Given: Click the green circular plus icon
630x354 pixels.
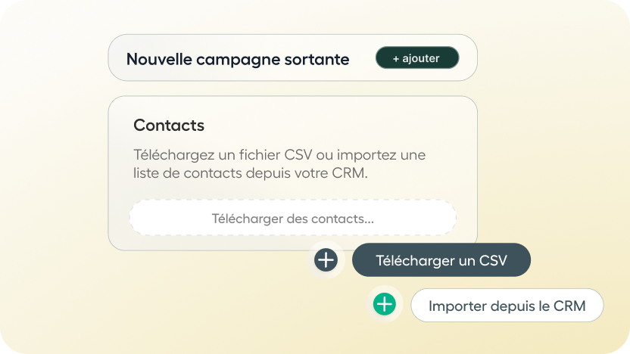Looking at the screenshot, I should click(x=385, y=304).
